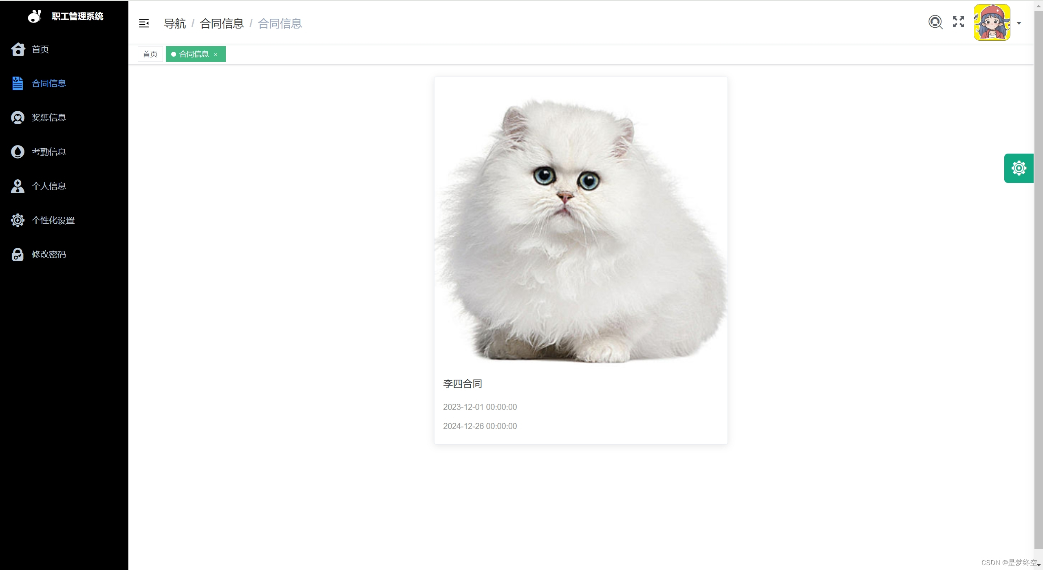Click the 职工管理系统 logo icon
Viewport: 1043px width, 570px height.
click(x=35, y=16)
